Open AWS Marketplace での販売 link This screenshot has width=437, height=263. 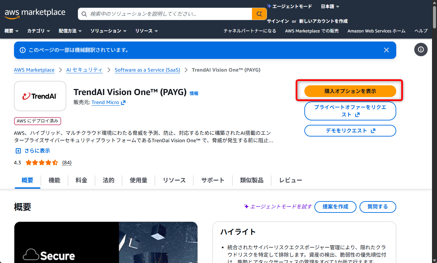312,31
